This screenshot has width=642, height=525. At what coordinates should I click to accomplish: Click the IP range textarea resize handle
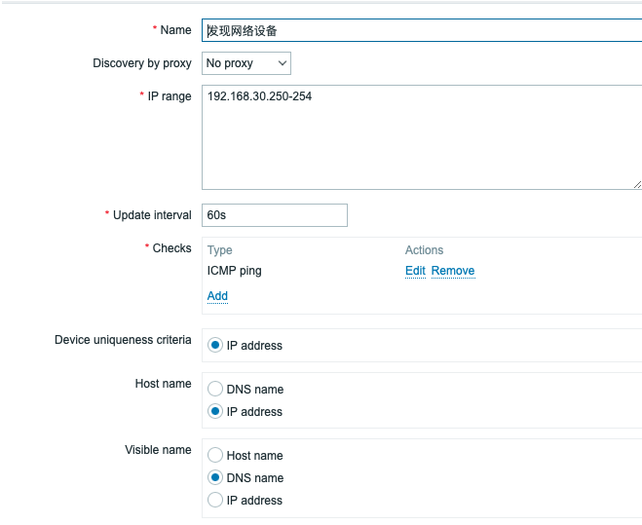point(636,184)
